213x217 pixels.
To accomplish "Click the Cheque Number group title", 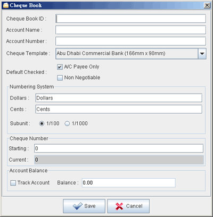I will pos(29,138).
